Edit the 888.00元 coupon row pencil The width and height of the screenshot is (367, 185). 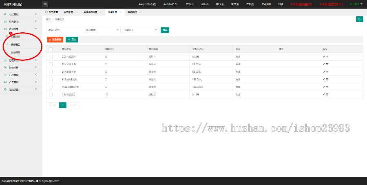click(x=324, y=79)
